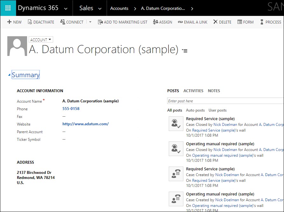Click the Dynamics 365 title text
The height and width of the screenshot is (212, 284).
pos(38,8)
